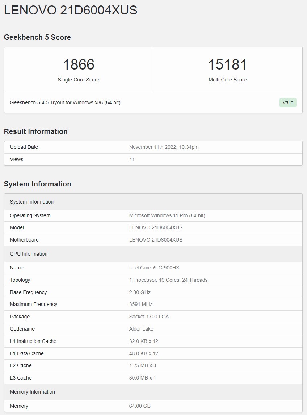
Task: Select the Multi-Core Score value 15181
Action: (x=228, y=64)
